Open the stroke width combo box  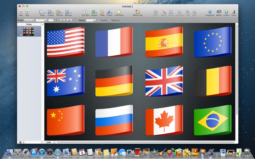coord(41,20)
